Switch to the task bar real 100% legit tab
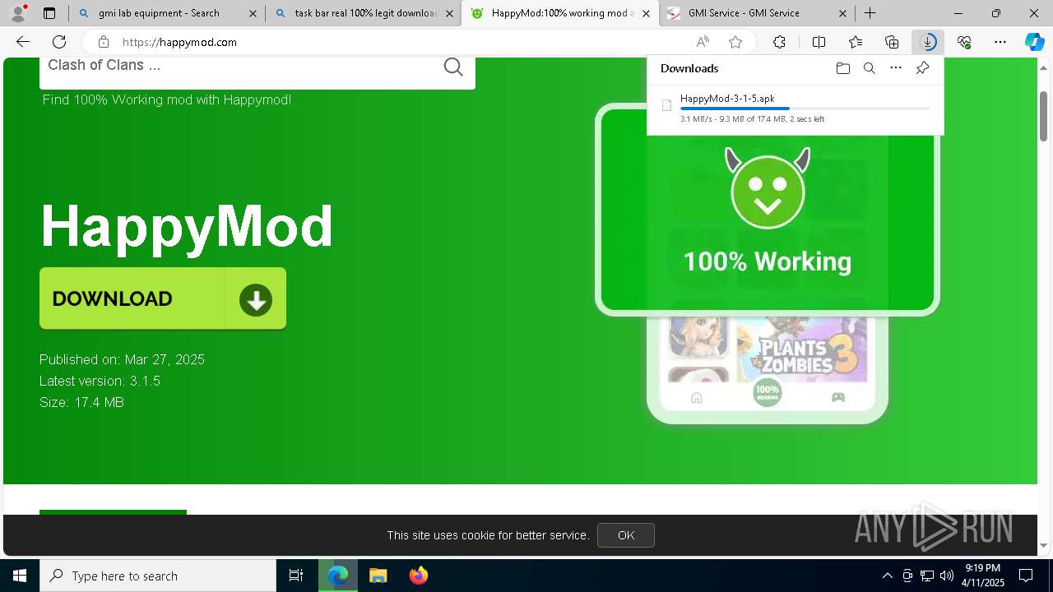The height and width of the screenshot is (592, 1053). point(363,13)
